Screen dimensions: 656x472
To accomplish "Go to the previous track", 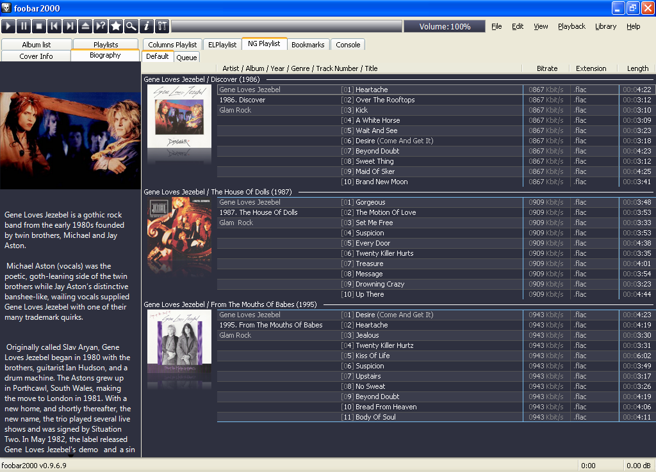I will click(x=54, y=26).
